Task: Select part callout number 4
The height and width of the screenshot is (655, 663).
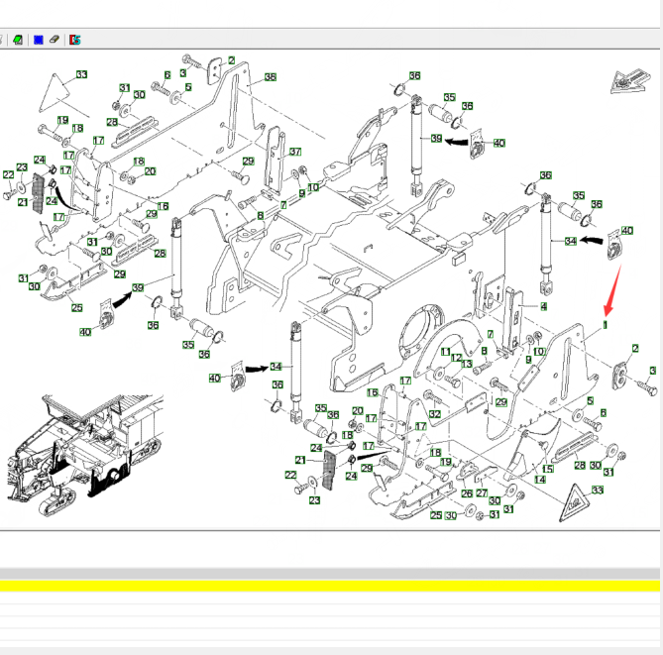Action: click(543, 307)
